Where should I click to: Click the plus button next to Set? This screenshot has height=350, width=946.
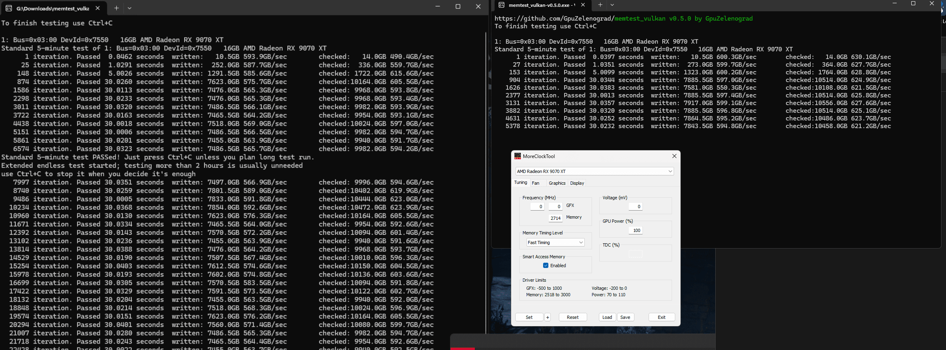[x=548, y=317]
